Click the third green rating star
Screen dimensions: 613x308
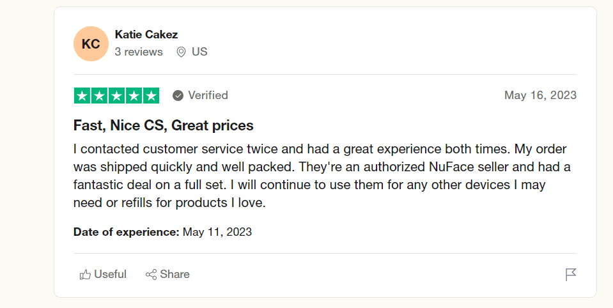coord(116,96)
